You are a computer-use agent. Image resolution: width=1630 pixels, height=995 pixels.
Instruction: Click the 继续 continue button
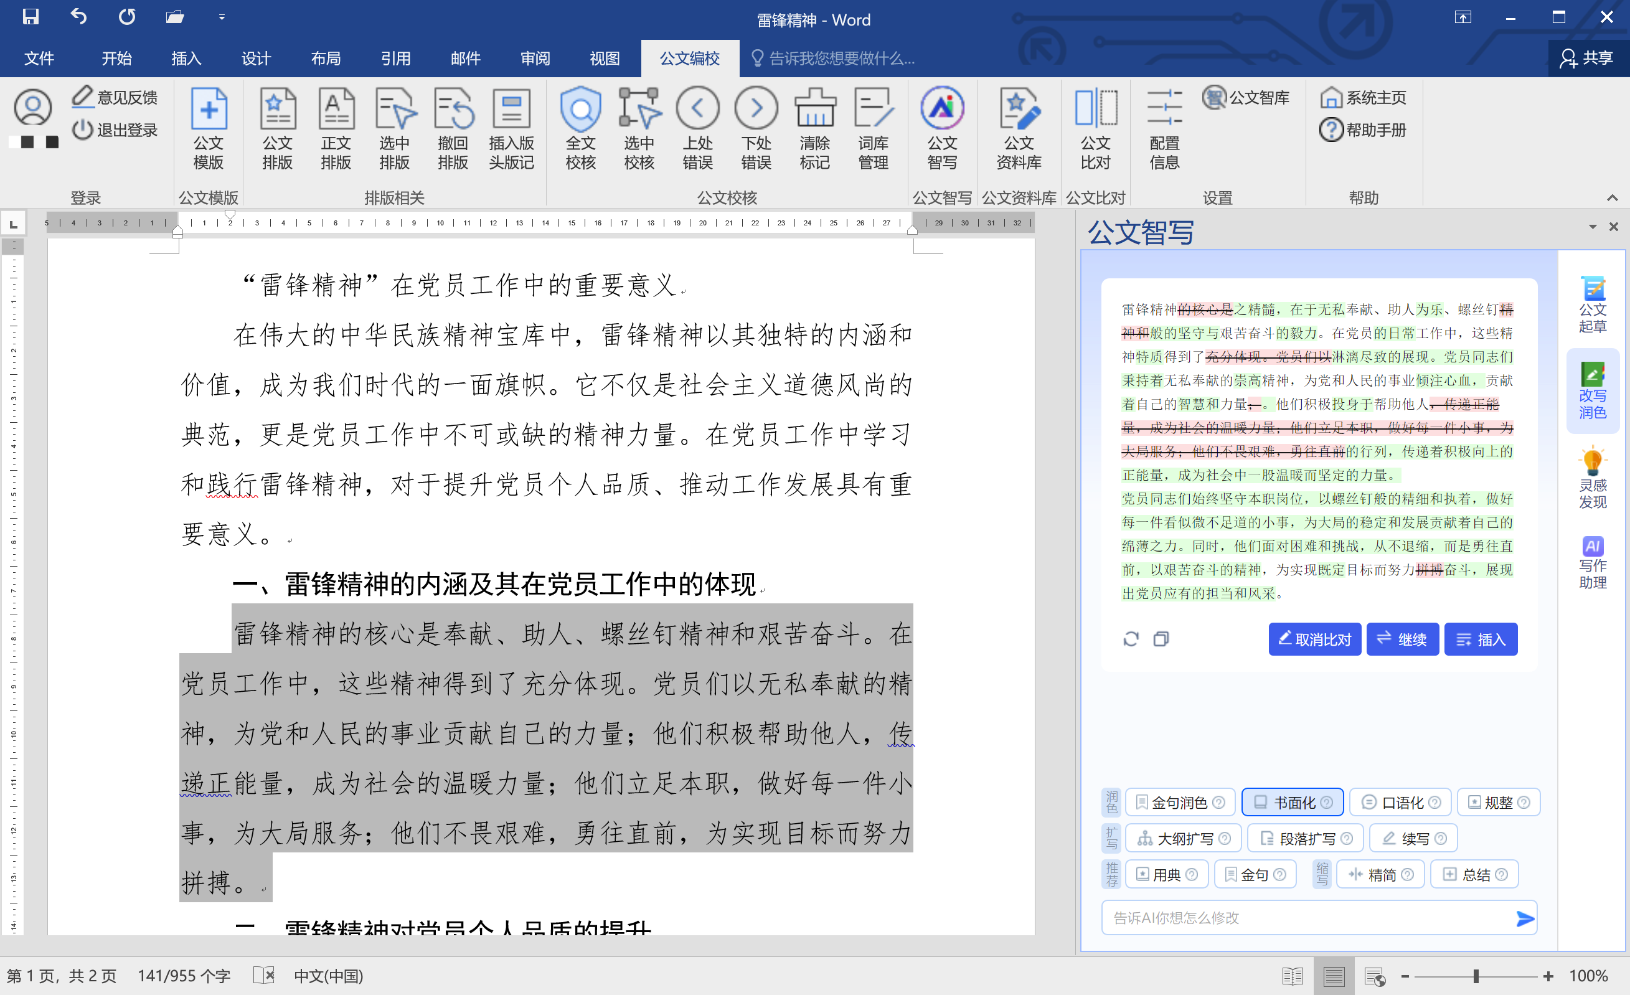(1402, 639)
